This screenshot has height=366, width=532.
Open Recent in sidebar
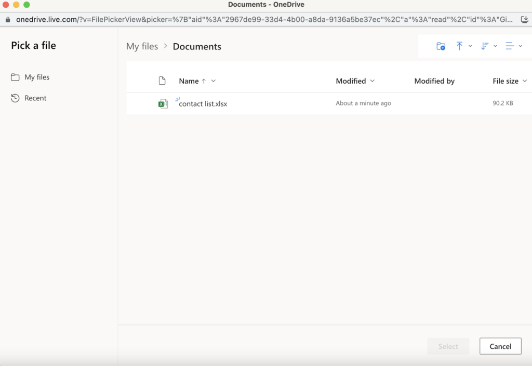[35, 98]
